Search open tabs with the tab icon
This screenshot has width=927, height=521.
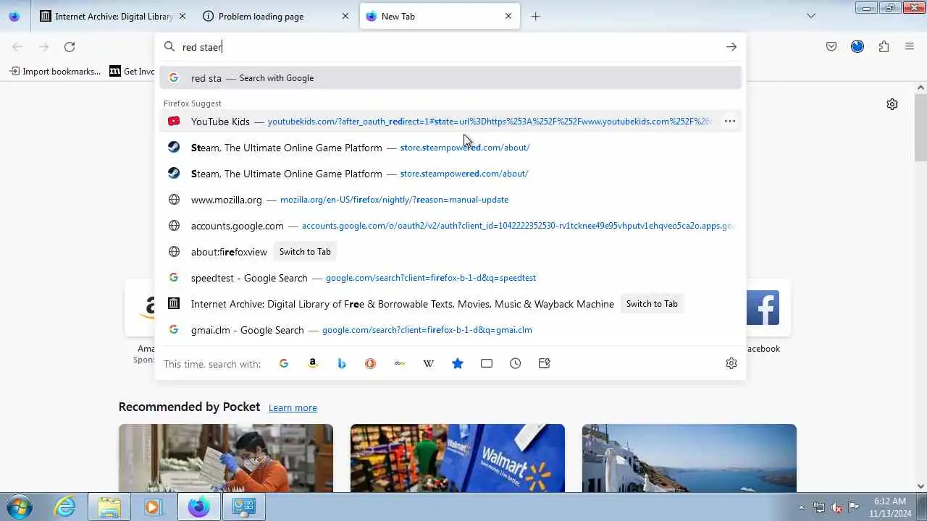[487, 363]
